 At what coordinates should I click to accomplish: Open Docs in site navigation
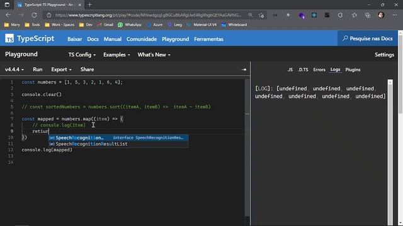(93, 39)
